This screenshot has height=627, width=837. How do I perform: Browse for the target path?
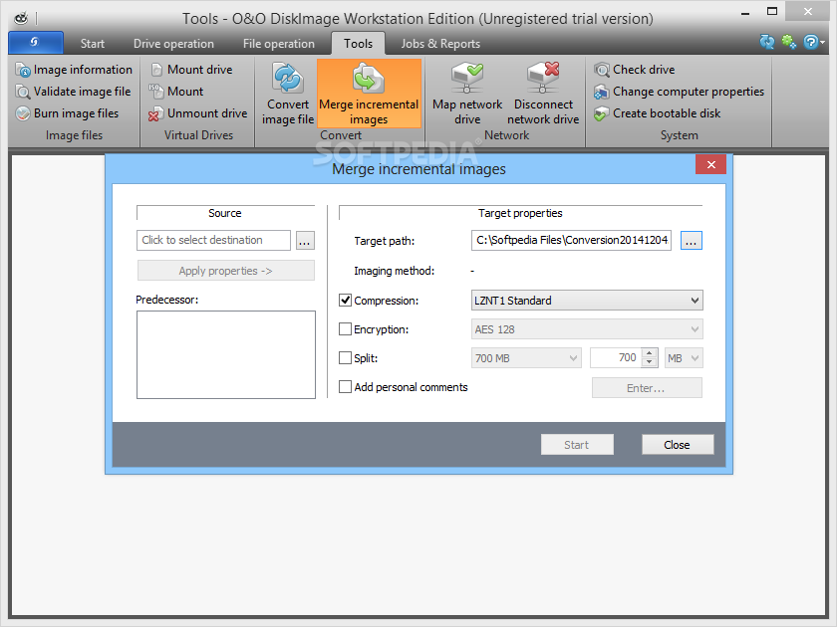click(x=691, y=241)
